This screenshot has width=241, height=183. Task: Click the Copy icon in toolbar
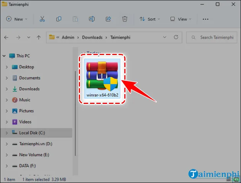click(x=59, y=19)
